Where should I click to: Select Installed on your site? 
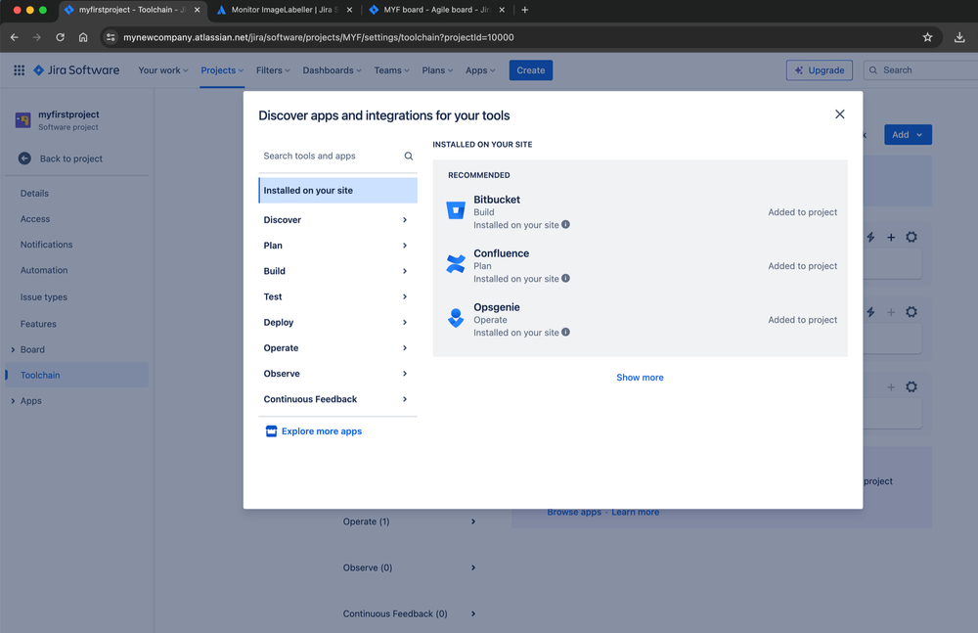[337, 191]
